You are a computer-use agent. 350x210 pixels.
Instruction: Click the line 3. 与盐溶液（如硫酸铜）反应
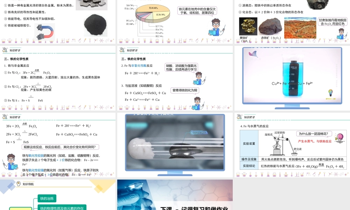141,86
